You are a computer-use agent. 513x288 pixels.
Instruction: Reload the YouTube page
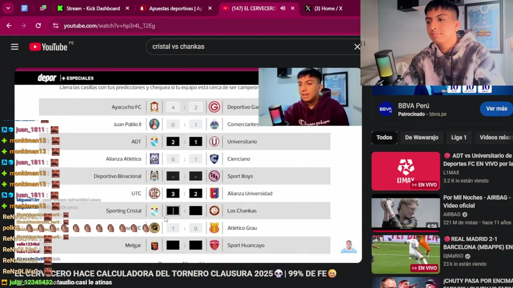pyautogui.click(x=38, y=26)
